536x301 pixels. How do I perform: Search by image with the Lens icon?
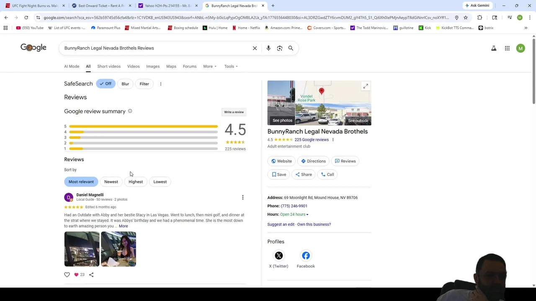(x=280, y=48)
